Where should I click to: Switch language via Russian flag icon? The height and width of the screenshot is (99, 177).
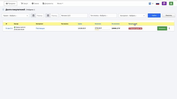[158, 4]
